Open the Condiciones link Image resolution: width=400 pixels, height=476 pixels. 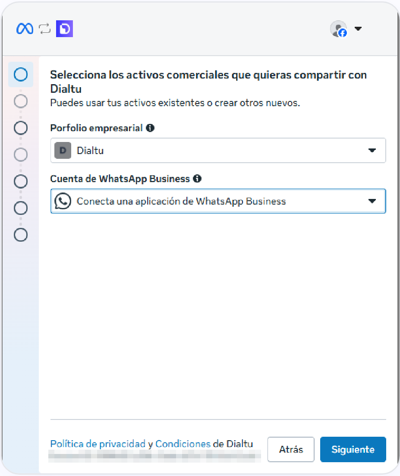(x=183, y=444)
